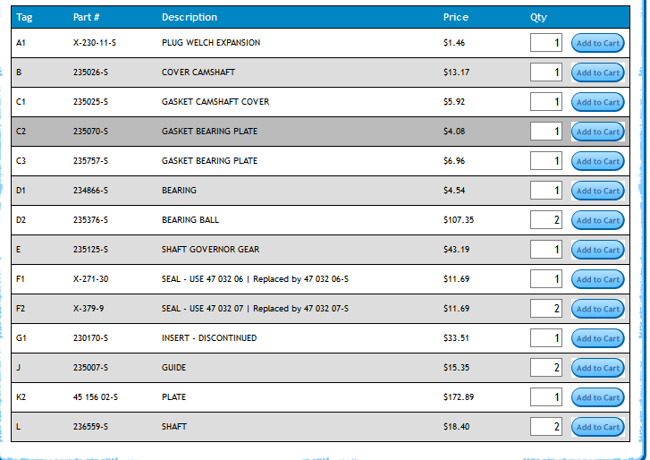Select quantity field for INSERT - DISCONTINUED
Viewport: 650px width, 460px height.
pyautogui.click(x=546, y=338)
